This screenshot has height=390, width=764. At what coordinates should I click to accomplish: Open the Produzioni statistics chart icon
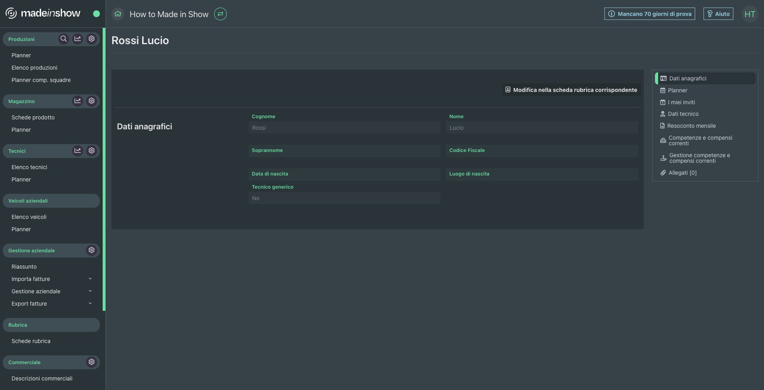coord(78,39)
